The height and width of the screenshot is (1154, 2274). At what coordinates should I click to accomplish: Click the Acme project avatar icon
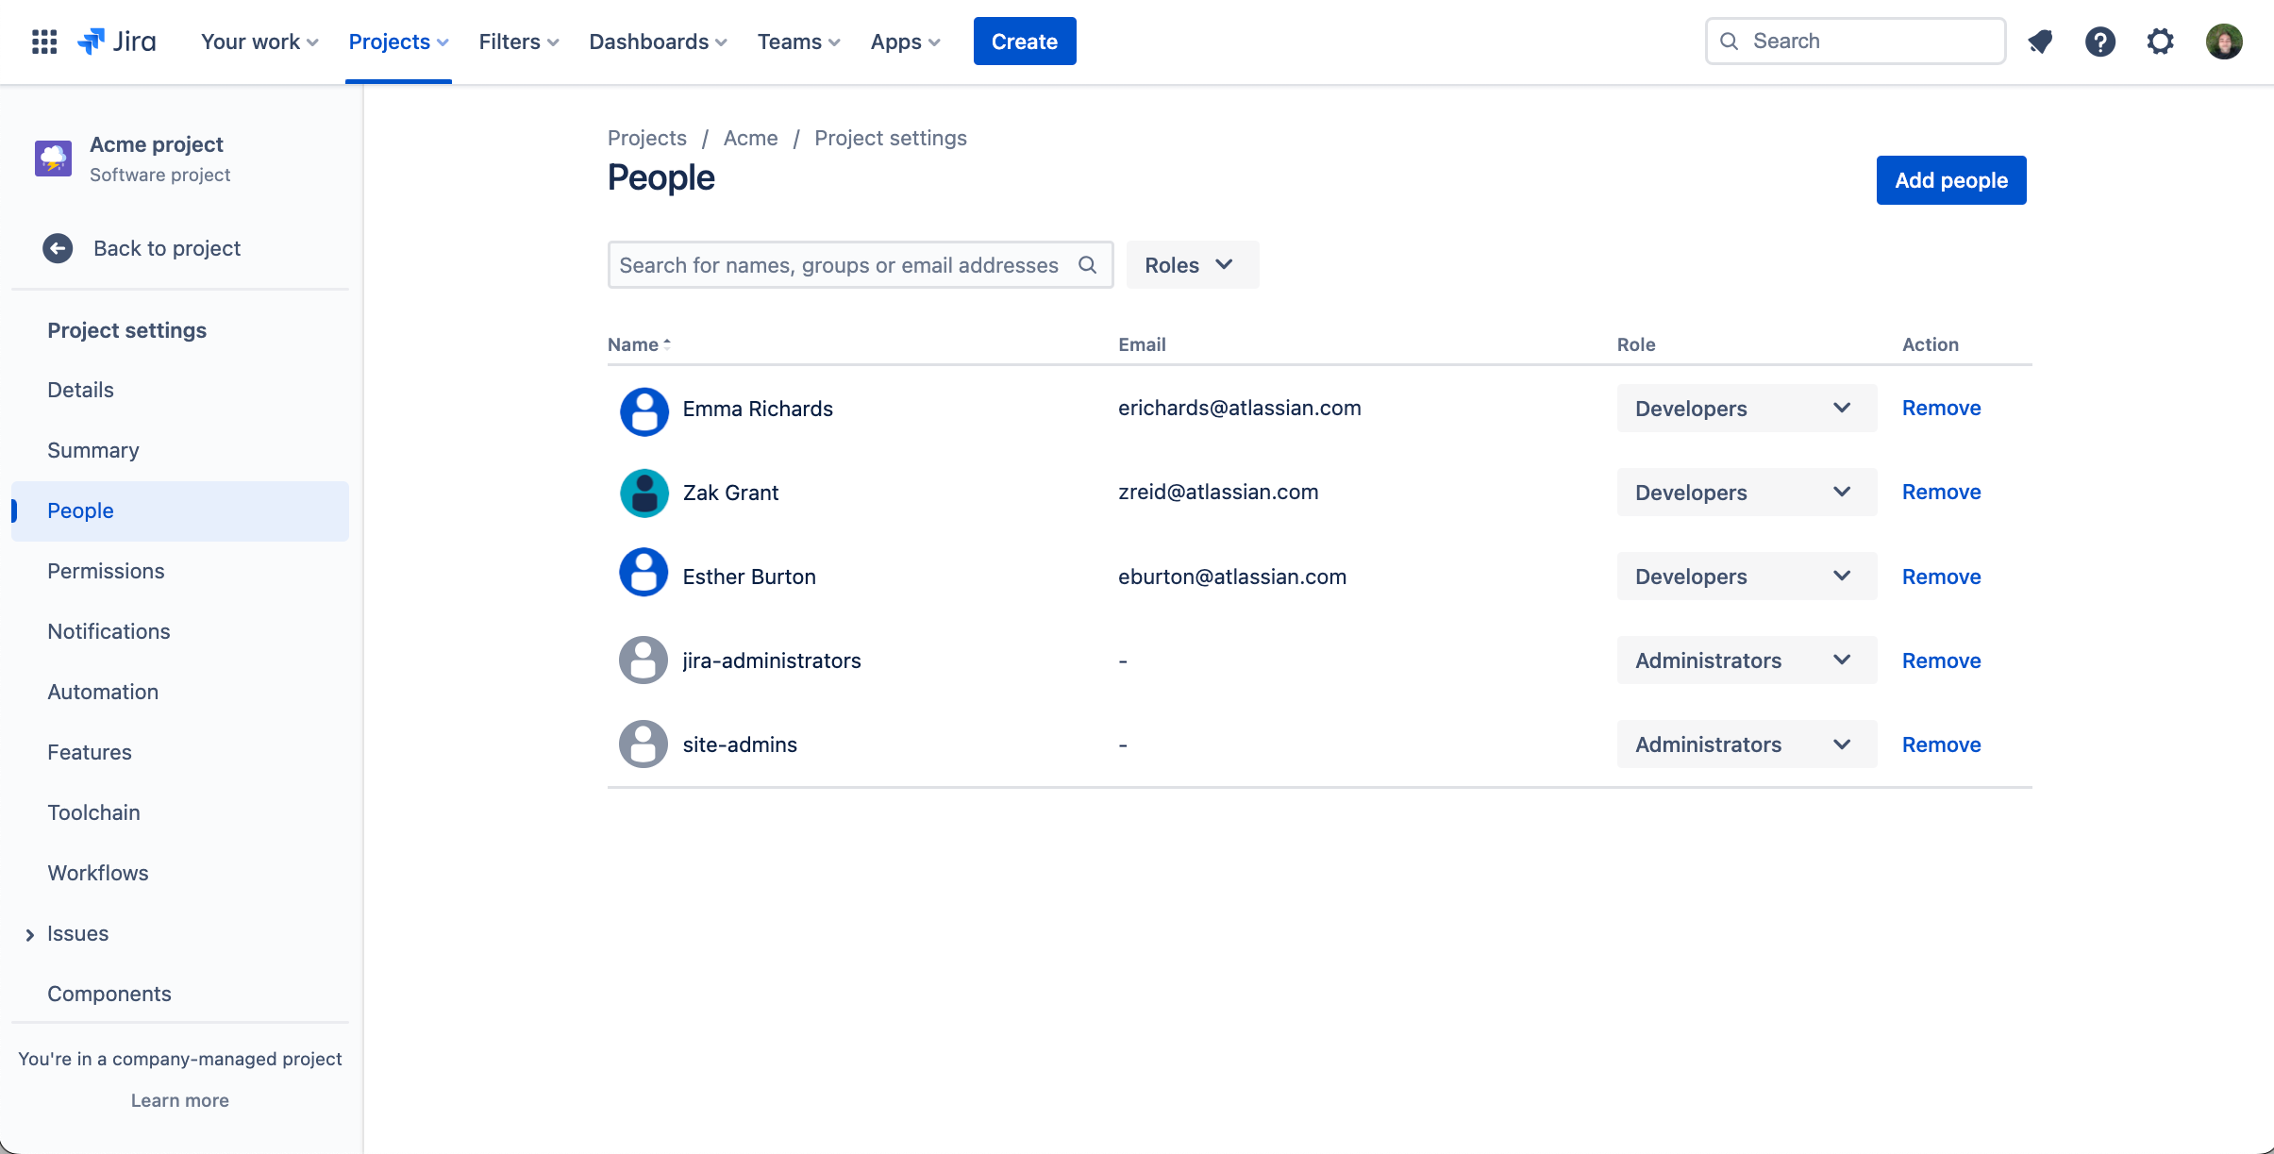(x=53, y=158)
